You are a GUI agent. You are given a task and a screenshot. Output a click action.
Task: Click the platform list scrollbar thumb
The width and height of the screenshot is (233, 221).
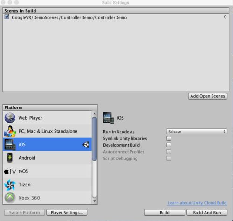click(94, 139)
